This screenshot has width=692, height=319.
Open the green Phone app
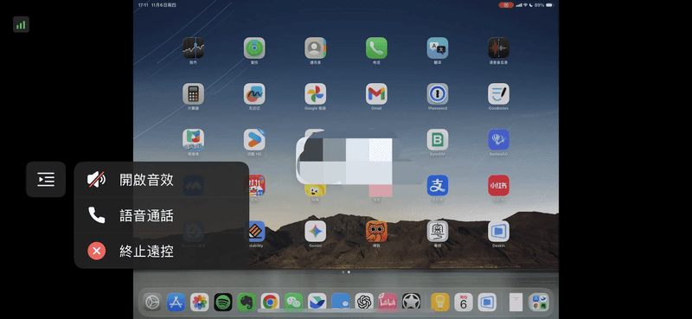[x=376, y=48]
